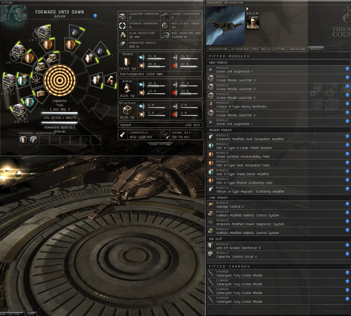Expand the arrow above the Golem name

point(247,9)
